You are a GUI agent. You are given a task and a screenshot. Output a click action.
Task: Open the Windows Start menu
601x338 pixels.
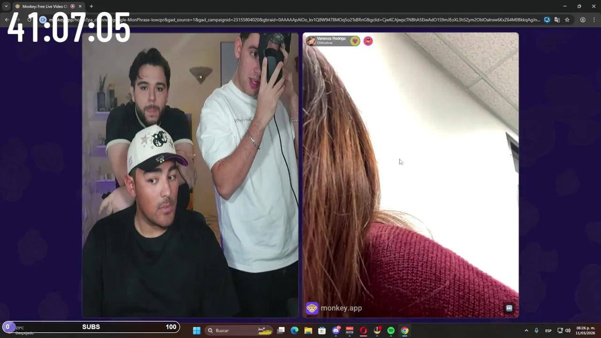[197, 330]
